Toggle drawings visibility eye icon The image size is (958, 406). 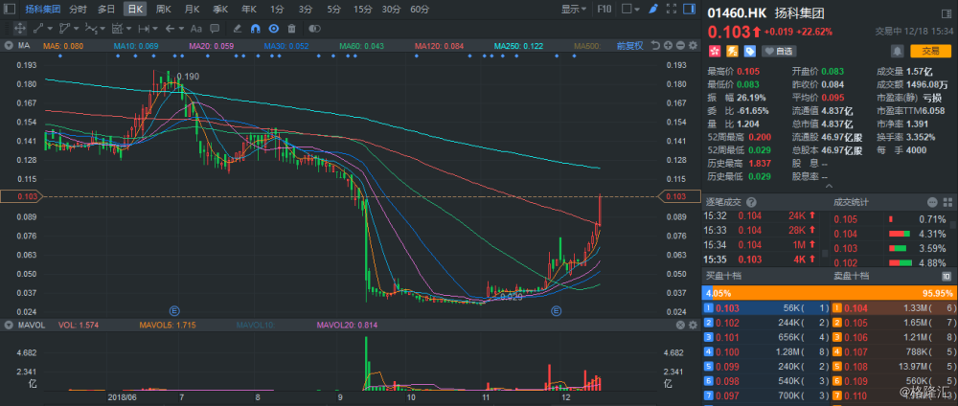274,28
